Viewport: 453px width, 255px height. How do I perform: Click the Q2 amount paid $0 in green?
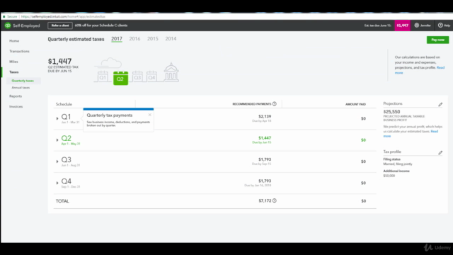click(x=363, y=140)
